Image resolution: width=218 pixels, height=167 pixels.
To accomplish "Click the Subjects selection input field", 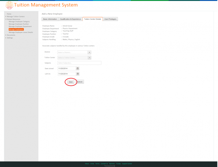I will tap(79, 63).
